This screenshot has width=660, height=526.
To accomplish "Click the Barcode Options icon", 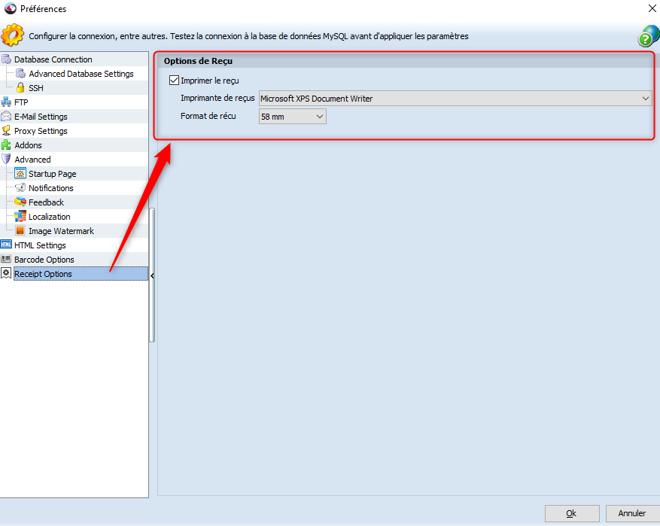I will (7, 260).
